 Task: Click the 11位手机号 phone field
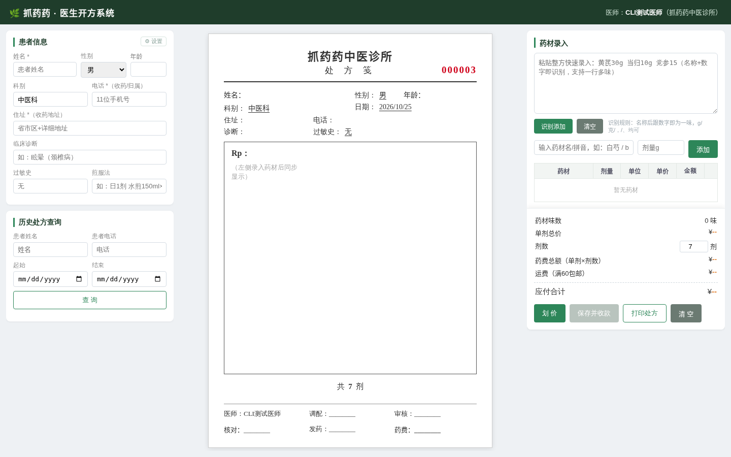129,100
